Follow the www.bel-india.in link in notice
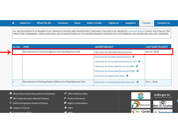 (x=136, y=31)
